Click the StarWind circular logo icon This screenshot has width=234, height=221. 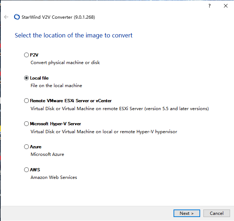pos(17,17)
